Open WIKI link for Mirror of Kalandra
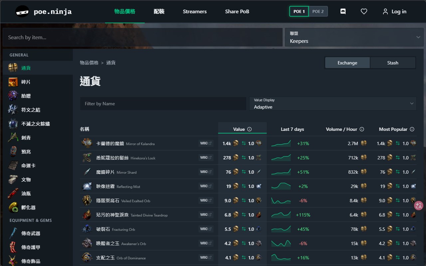The image size is (426, 266). (205, 143)
